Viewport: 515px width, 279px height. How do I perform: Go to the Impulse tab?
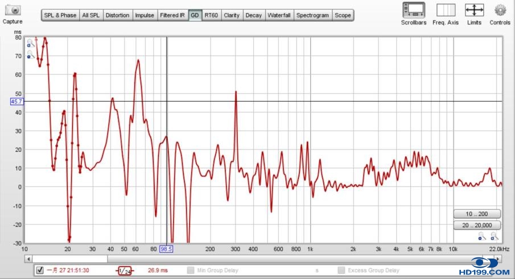pyautogui.click(x=145, y=15)
